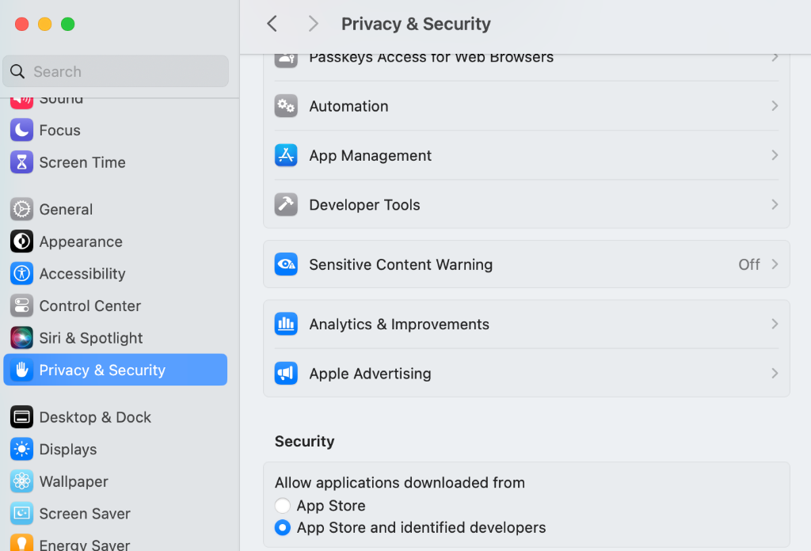
Task: Click the Screen Saver icon
Action: (x=21, y=513)
